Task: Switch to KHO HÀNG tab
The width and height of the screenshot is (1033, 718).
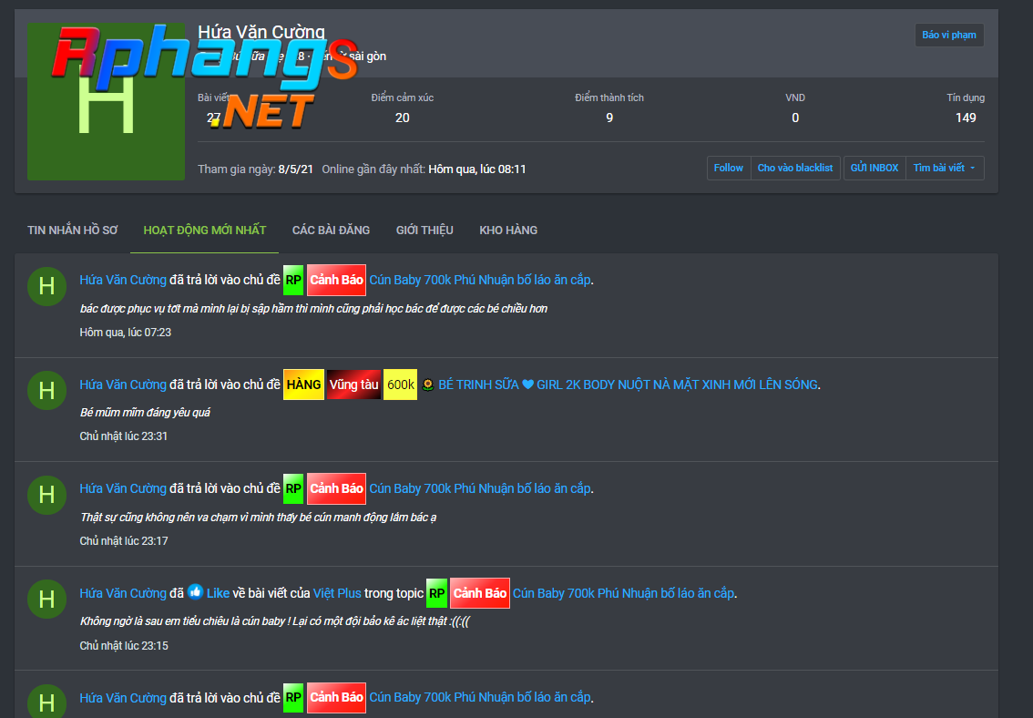Action: [x=508, y=230]
